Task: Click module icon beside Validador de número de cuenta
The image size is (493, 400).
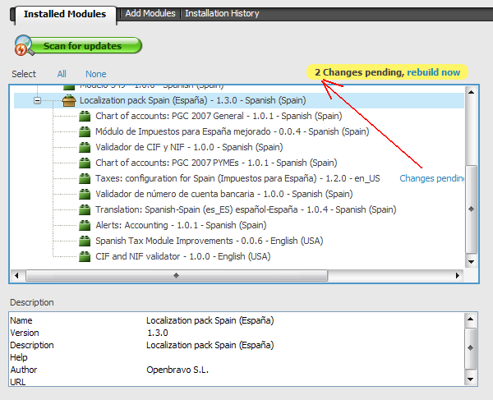Action: tap(85, 194)
